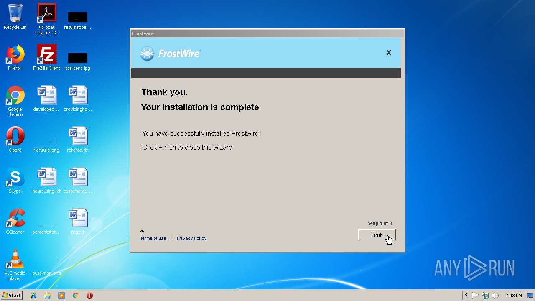Click the Opera installer taskbar icon

point(89,296)
